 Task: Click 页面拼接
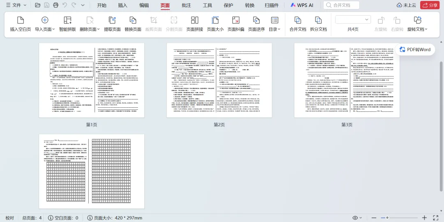tap(194, 24)
